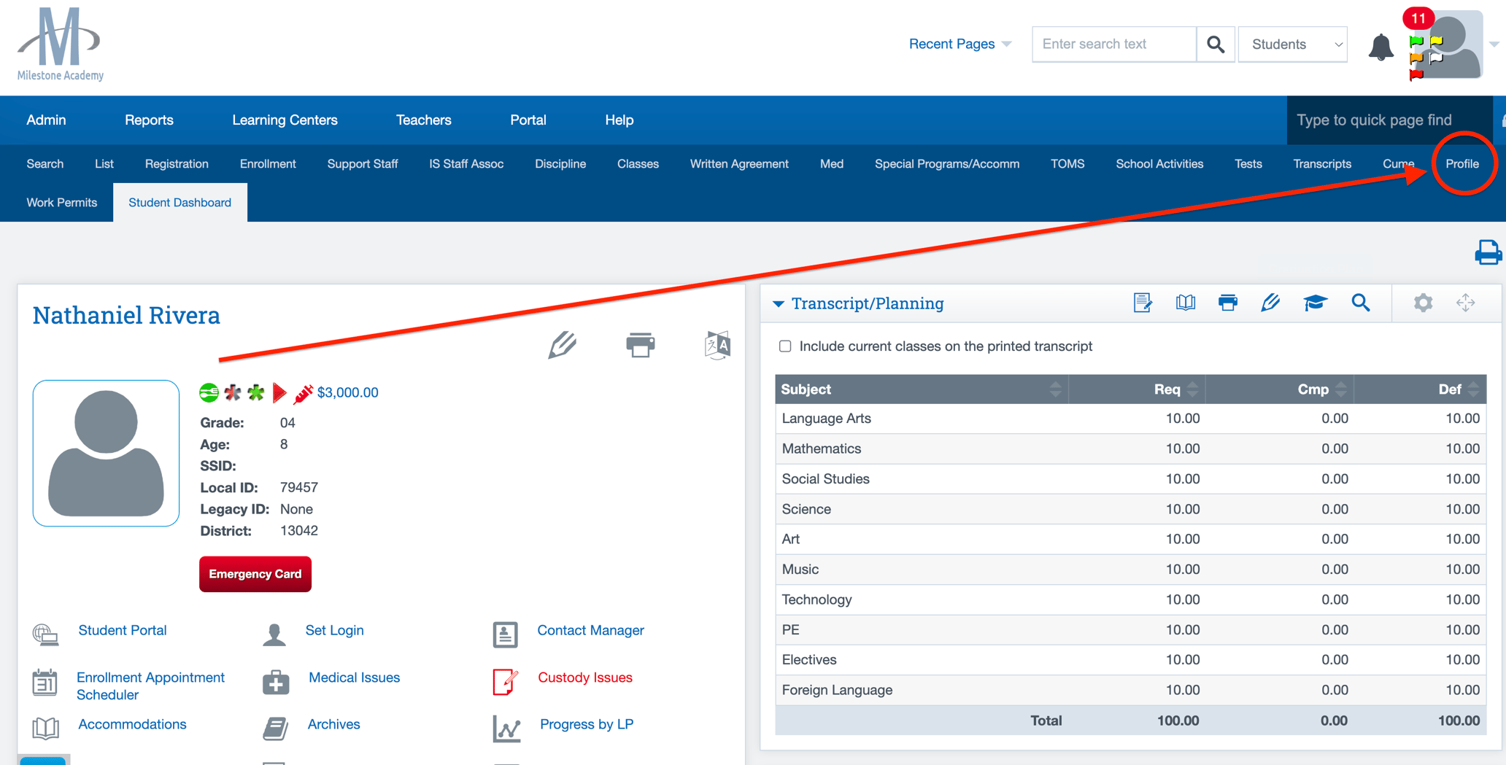Open the Learning Centers menu
The height and width of the screenshot is (765, 1506).
[x=285, y=120]
